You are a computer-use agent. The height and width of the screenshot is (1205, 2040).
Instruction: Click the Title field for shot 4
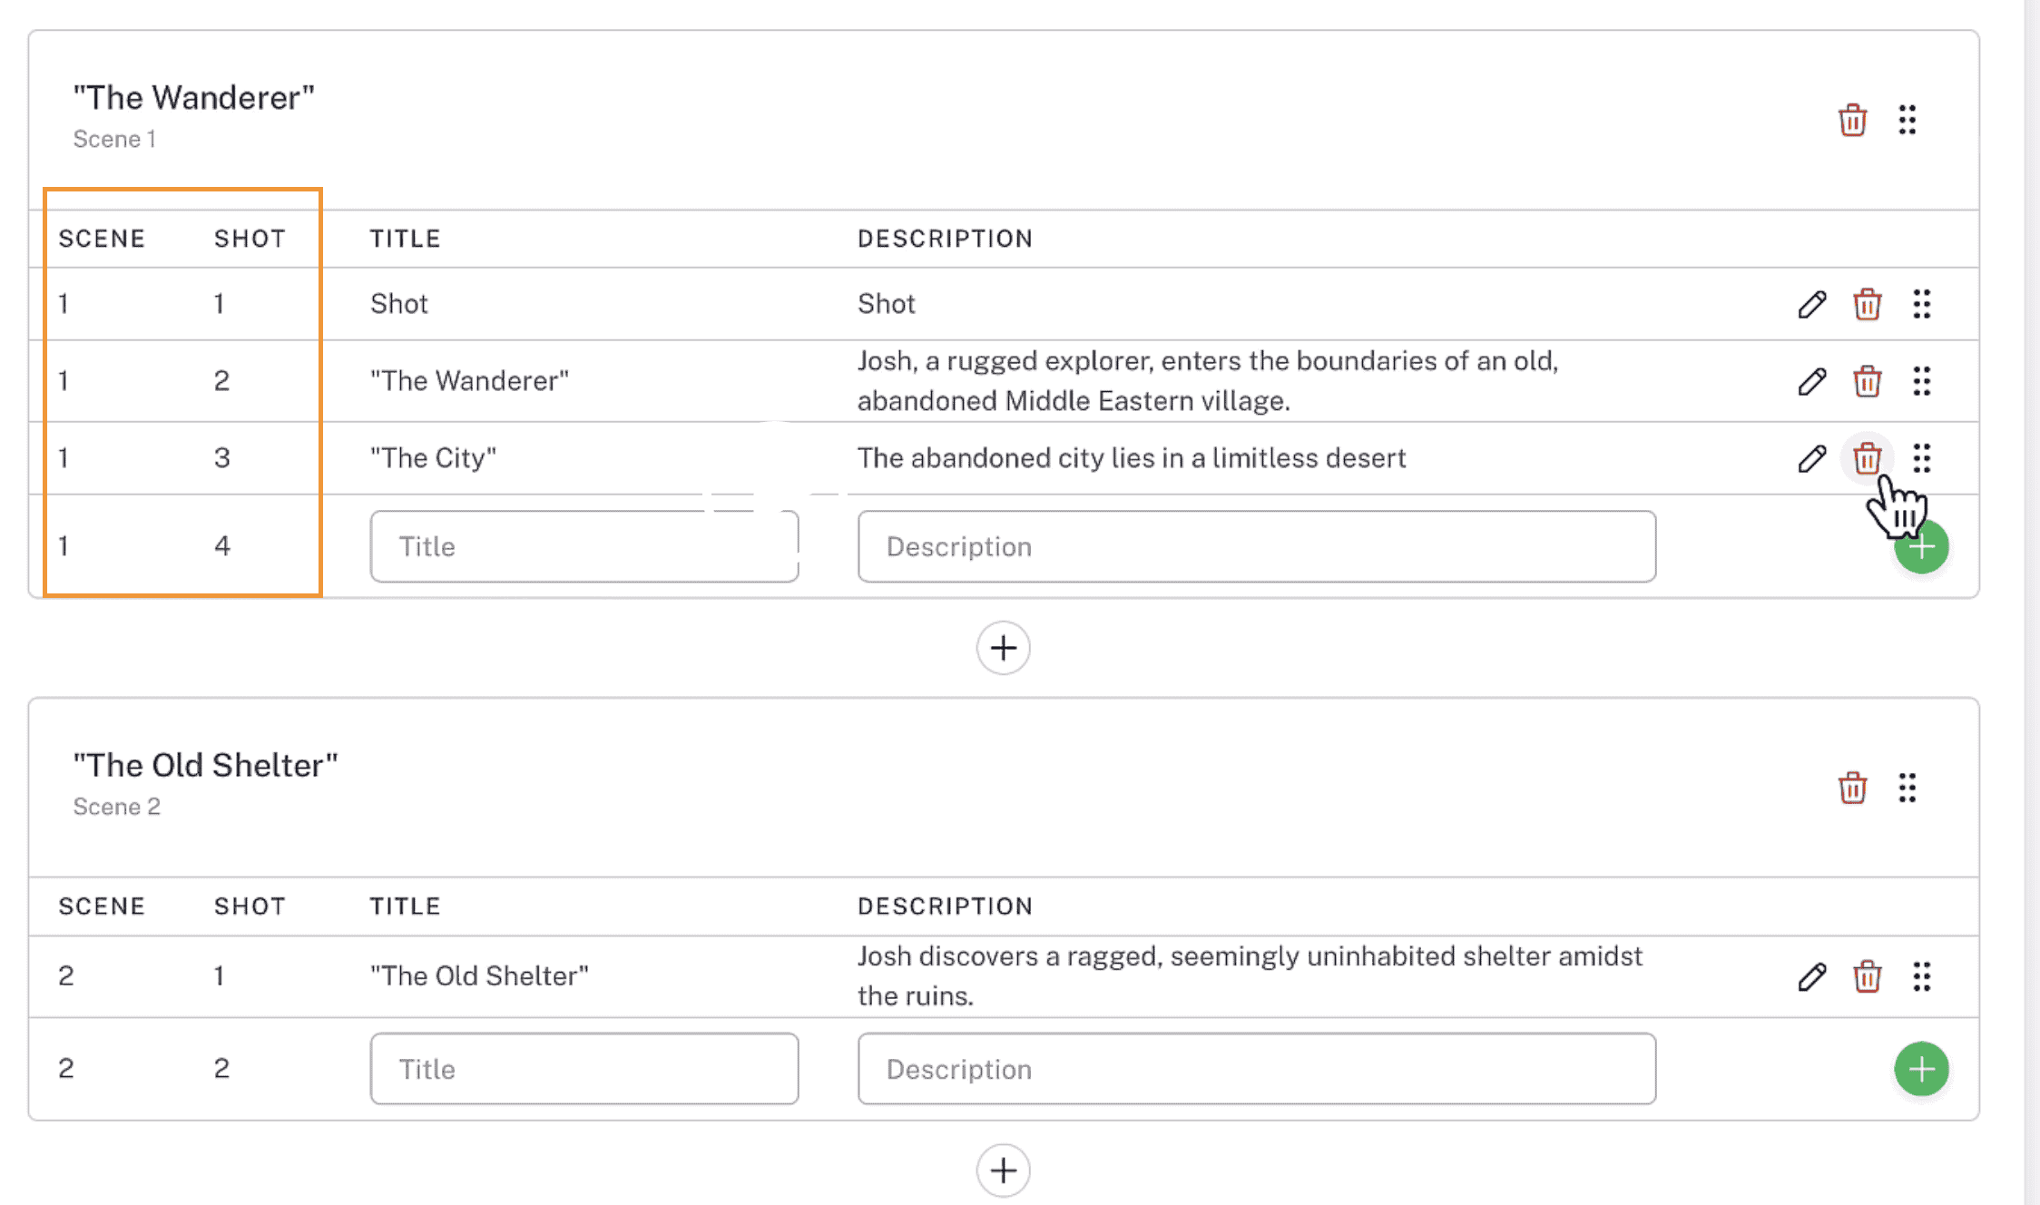[584, 546]
